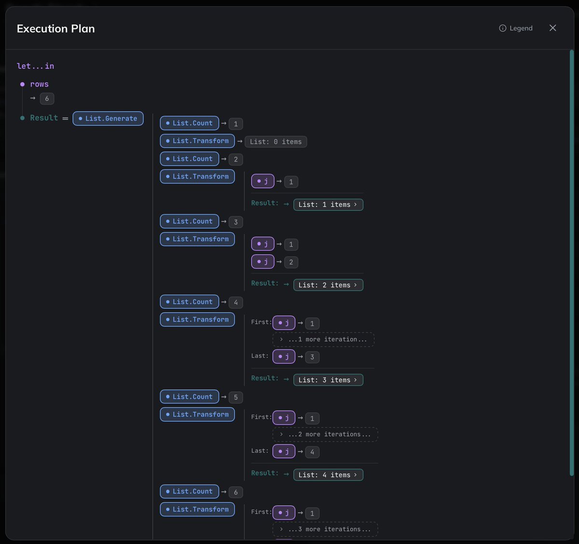Click List.Transform whose result is List: 3 items
The height and width of the screenshot is (544, 579).
tap(197, 320)
